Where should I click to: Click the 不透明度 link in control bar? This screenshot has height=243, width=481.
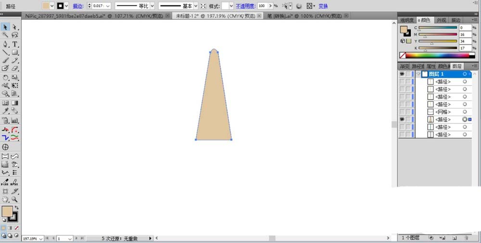point(245,6)
